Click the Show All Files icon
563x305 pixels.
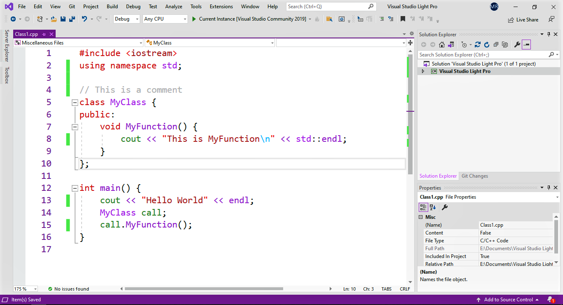[504, 45]
